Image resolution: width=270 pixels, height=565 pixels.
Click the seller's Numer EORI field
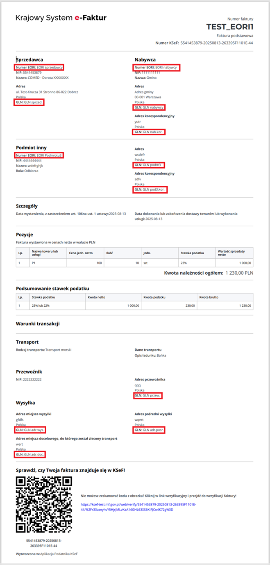(x=39, y=67)
